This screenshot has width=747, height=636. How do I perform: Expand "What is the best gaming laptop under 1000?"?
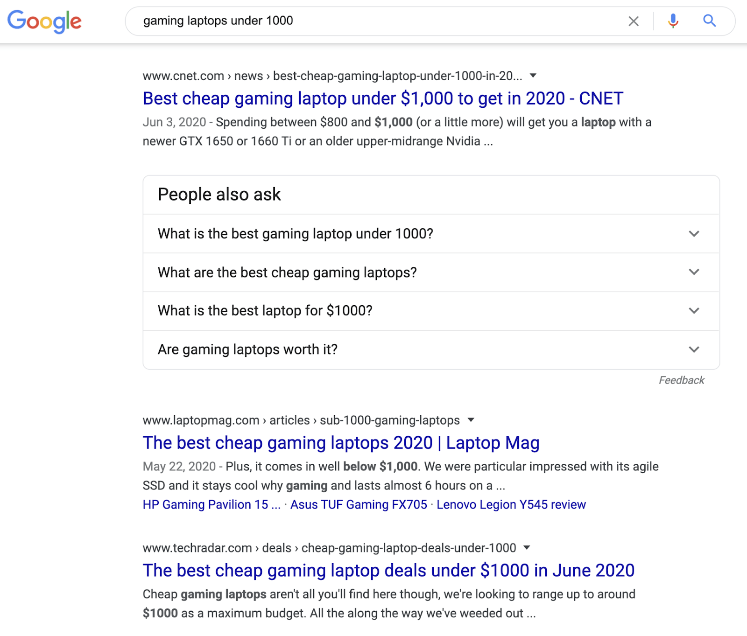[431, 234]
